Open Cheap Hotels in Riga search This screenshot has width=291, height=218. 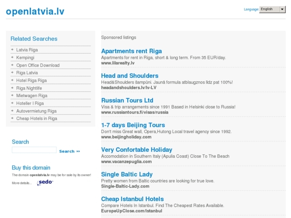36,119
